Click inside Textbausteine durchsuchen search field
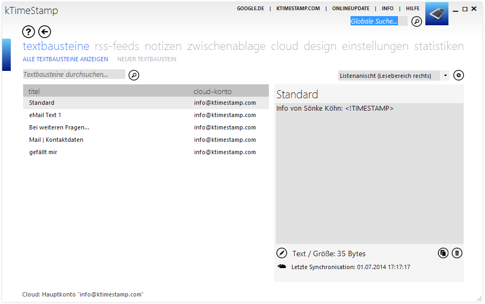The height and width of the screenshot is (304, 485). pos(74,74)
